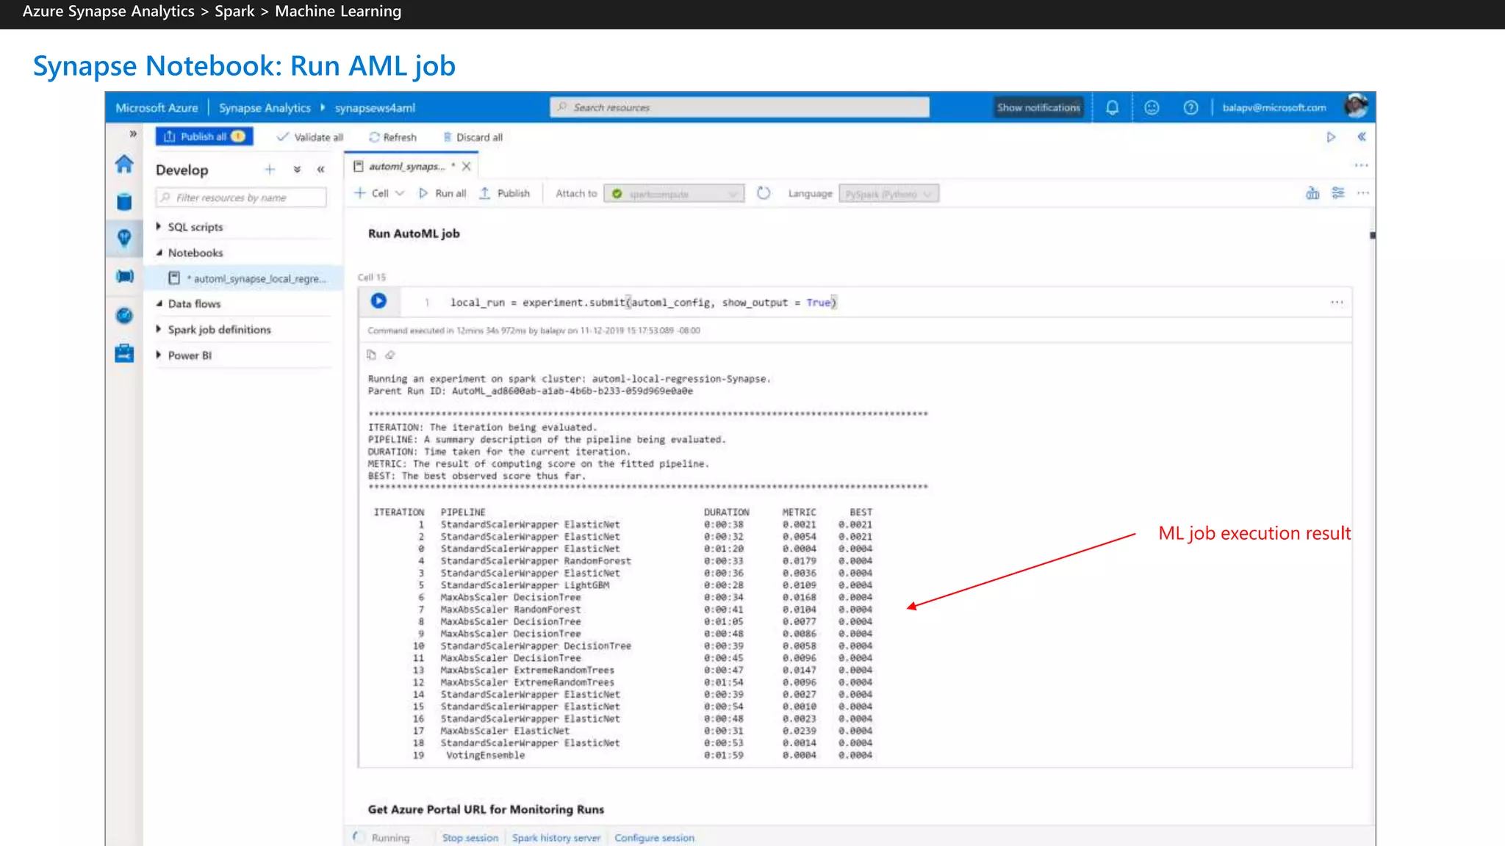The height and width of the screenshot is (846, 1505).
Task: Collapse the Data flows tree node
Action: pos(159,303)
